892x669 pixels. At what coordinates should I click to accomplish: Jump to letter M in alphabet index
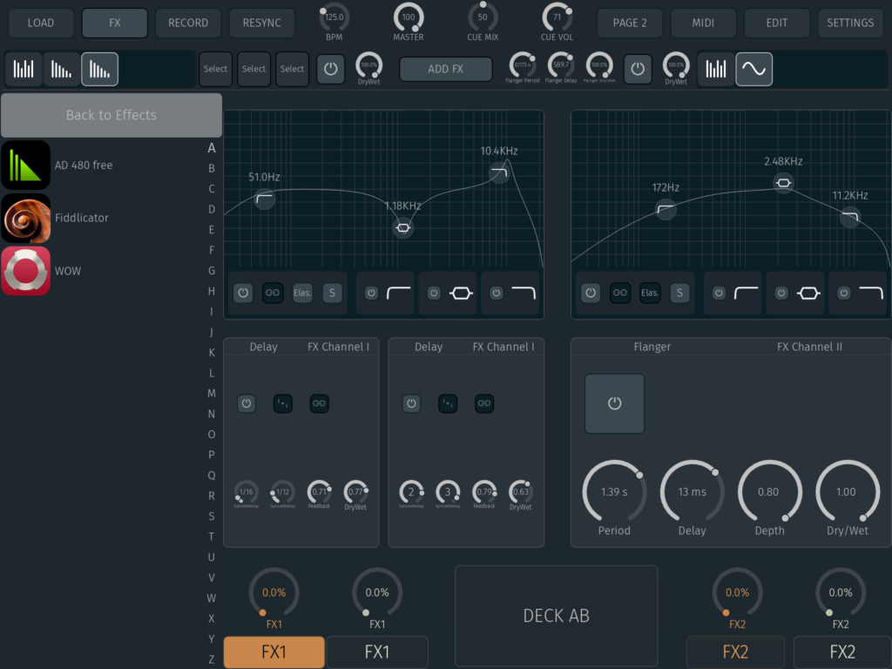coord(212,393)
